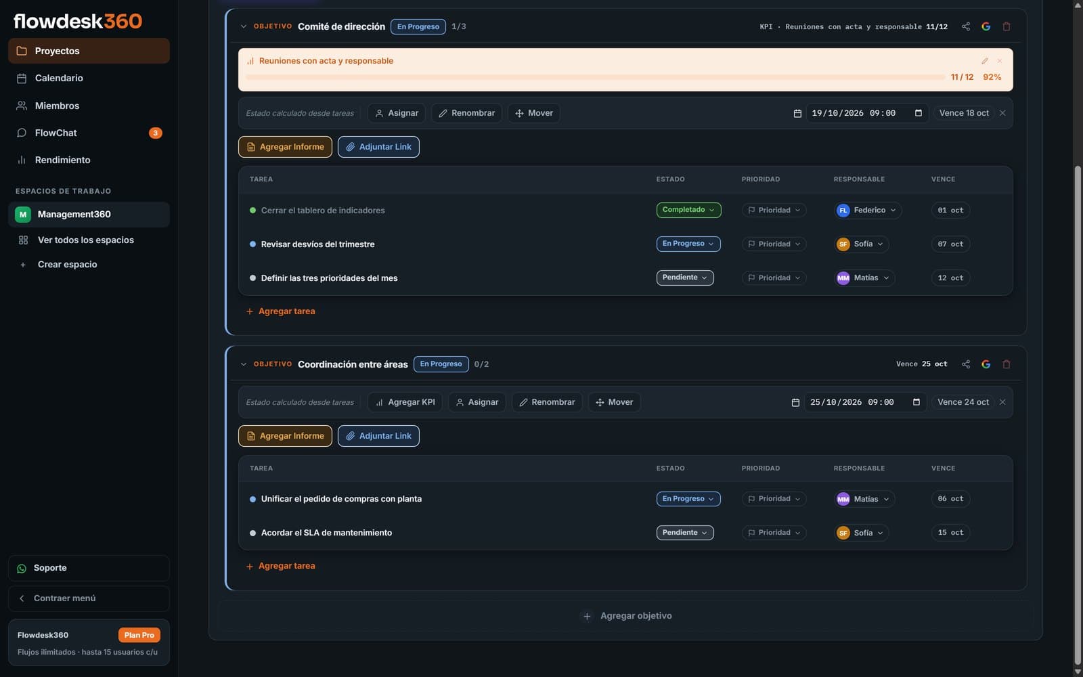Viewport: 1083px width, 677px height.
Task: Click Contraer menú at sidebar bottom
Action: coord(89,598)
